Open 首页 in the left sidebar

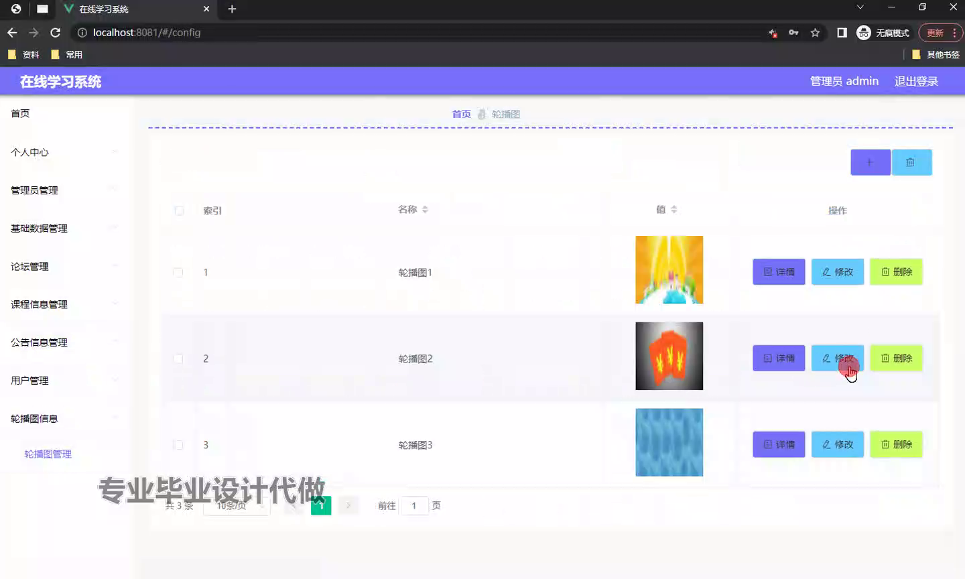20,113
